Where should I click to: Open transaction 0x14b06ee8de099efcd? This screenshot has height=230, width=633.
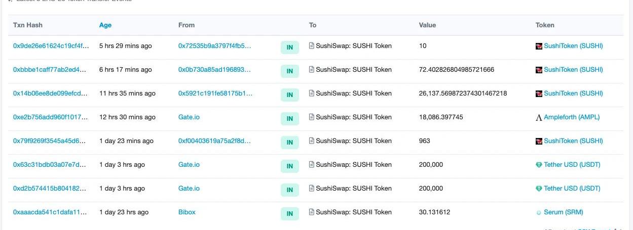tap(51, 93)
